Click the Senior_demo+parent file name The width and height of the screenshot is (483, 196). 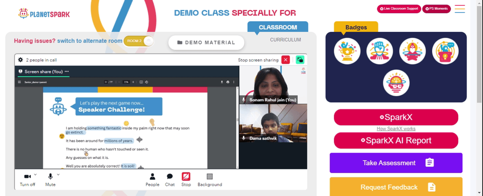point(35,82)
